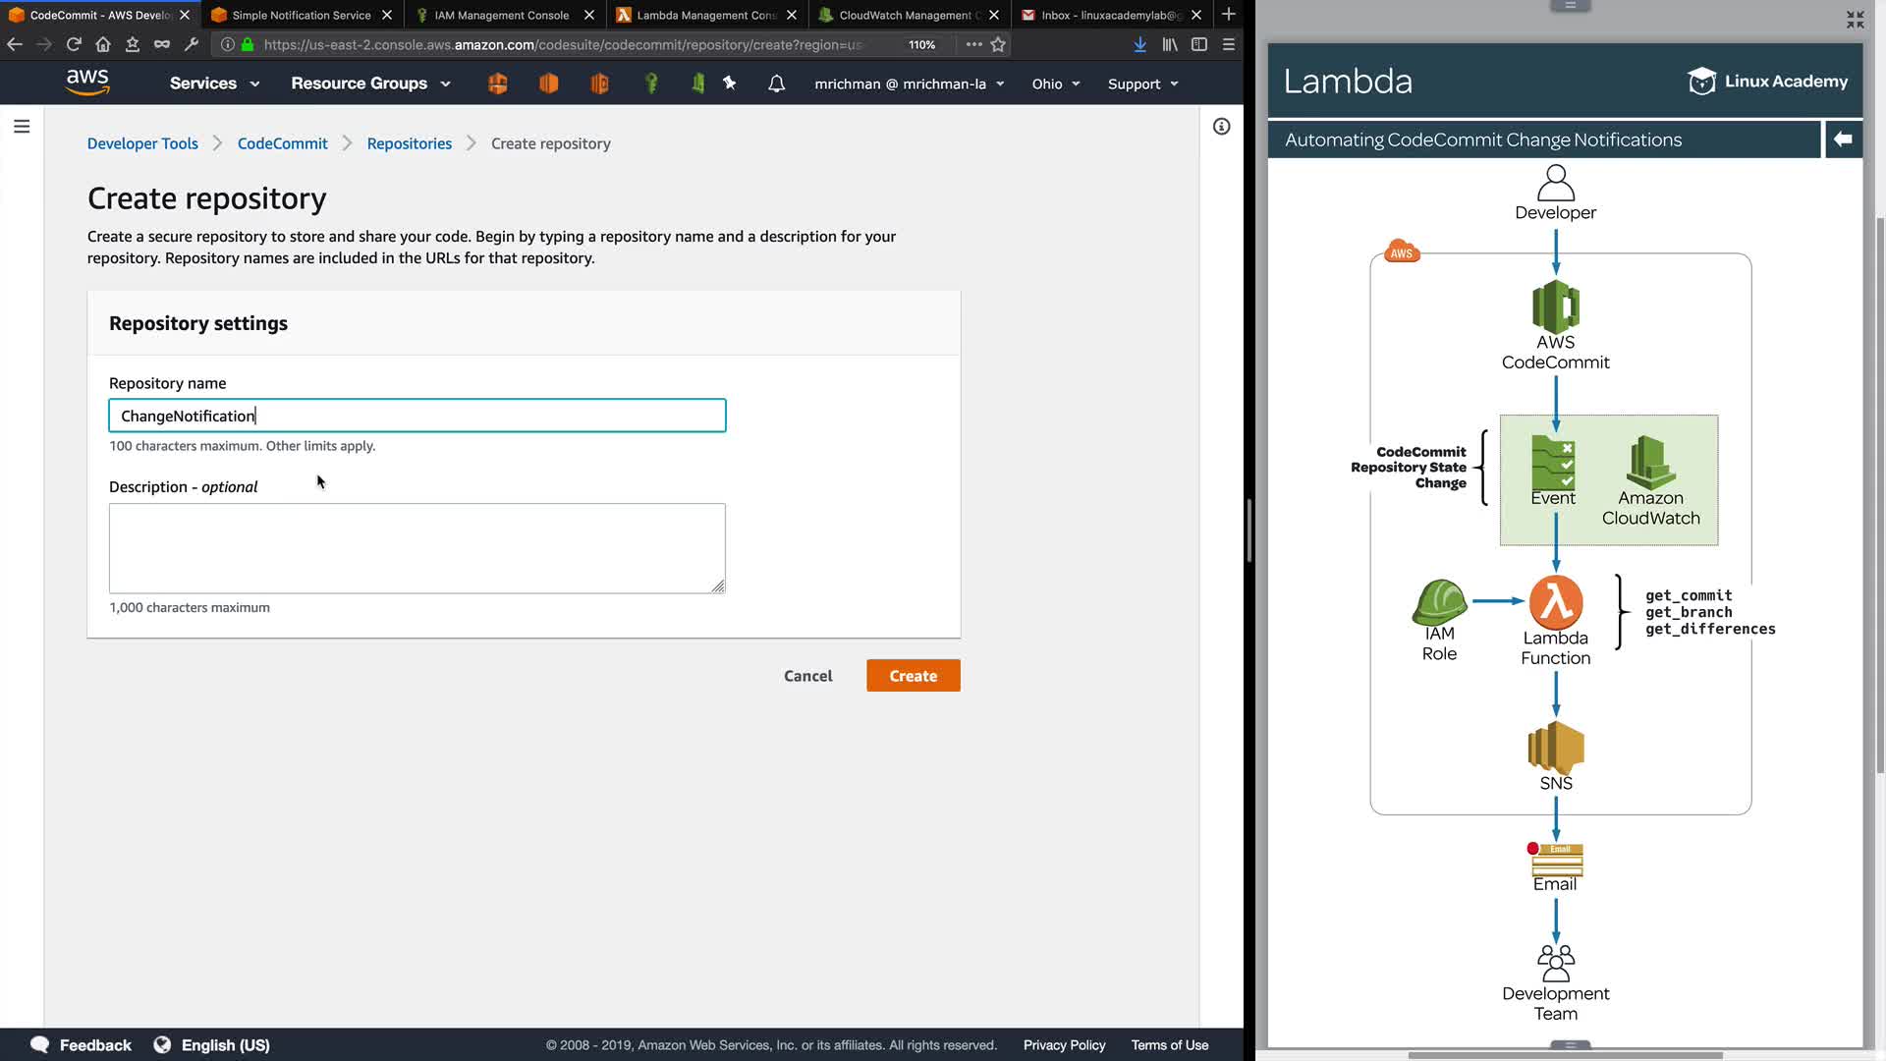Click inside the Description text area
The width and height of the screenshot is (1886, 1061).
tap(416, 548)
